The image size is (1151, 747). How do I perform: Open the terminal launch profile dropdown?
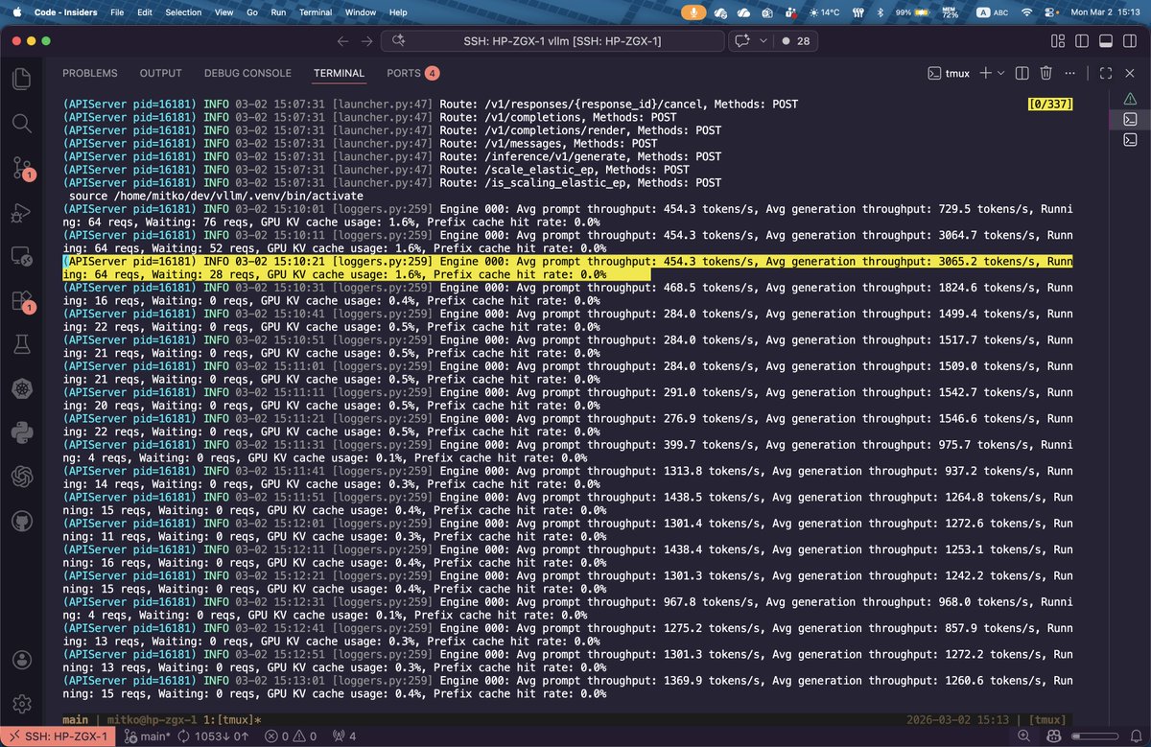click(x=1000, y=73)
